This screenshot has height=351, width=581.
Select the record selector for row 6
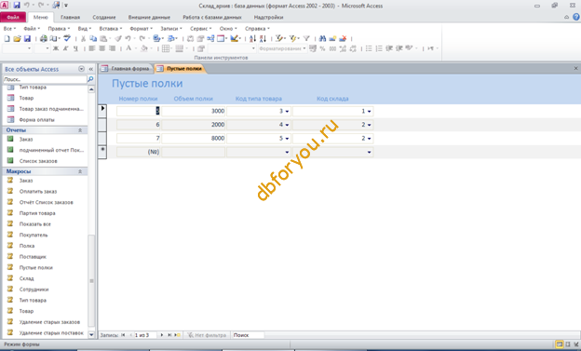[102, 125]
